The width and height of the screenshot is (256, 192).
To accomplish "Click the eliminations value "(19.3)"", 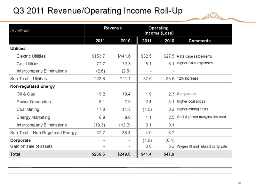I will pos(99,125).
